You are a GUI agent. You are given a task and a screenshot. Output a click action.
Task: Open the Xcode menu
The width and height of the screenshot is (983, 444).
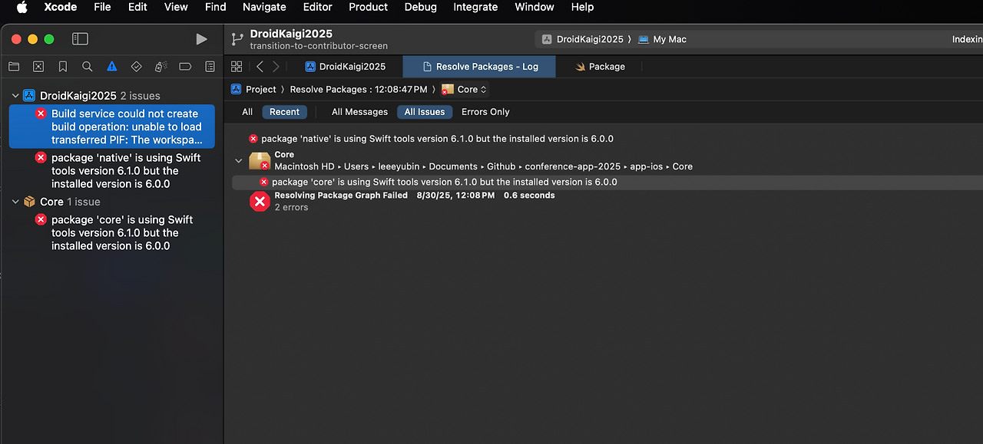61,7
